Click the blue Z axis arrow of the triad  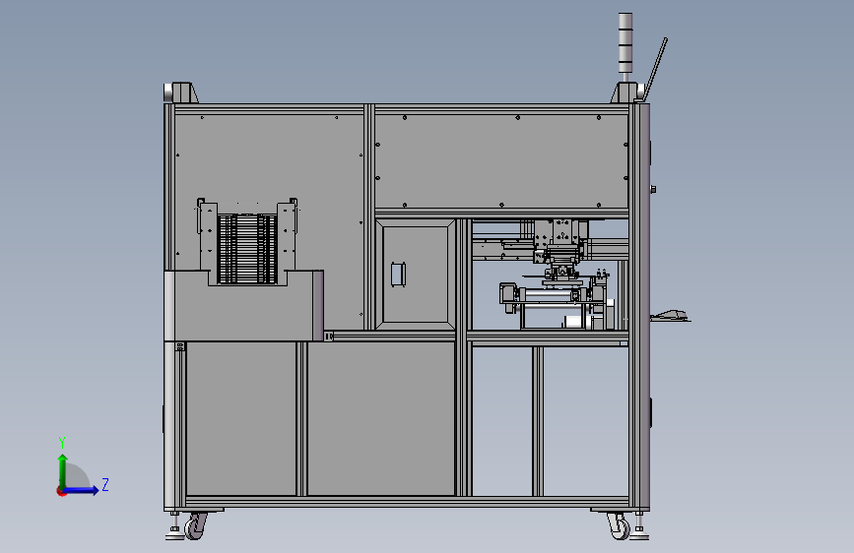tap(82, 490)
